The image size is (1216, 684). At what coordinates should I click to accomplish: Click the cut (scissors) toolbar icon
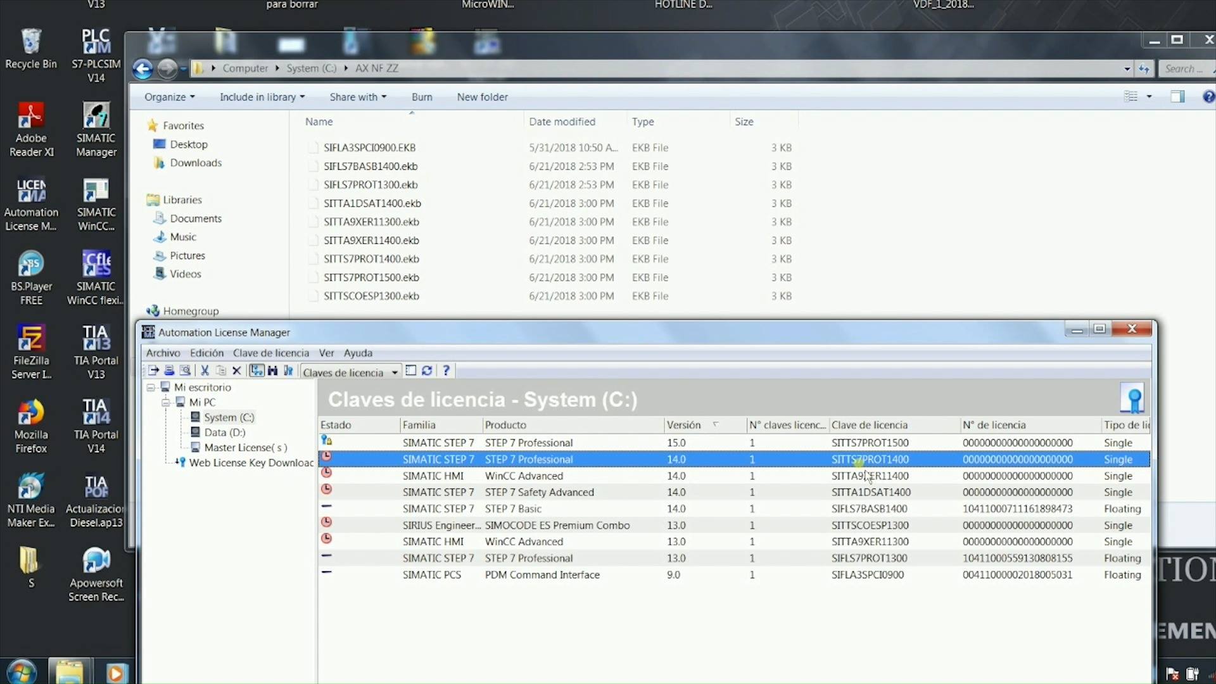[205, 371]
